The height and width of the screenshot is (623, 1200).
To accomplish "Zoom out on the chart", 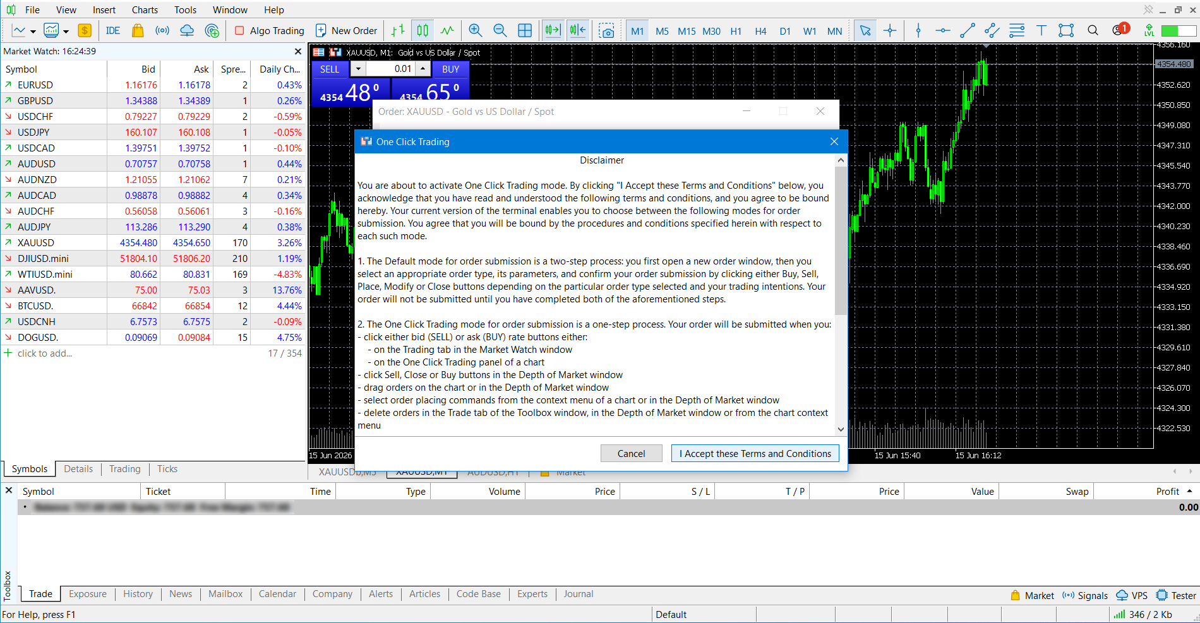I will (x=500, y=30).
